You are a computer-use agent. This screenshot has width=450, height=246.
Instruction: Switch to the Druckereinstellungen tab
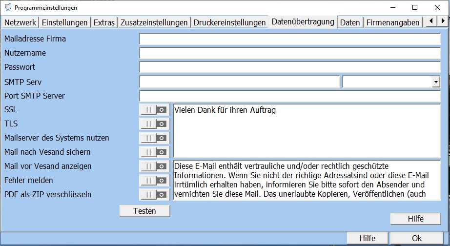click(x=229, y=22)
